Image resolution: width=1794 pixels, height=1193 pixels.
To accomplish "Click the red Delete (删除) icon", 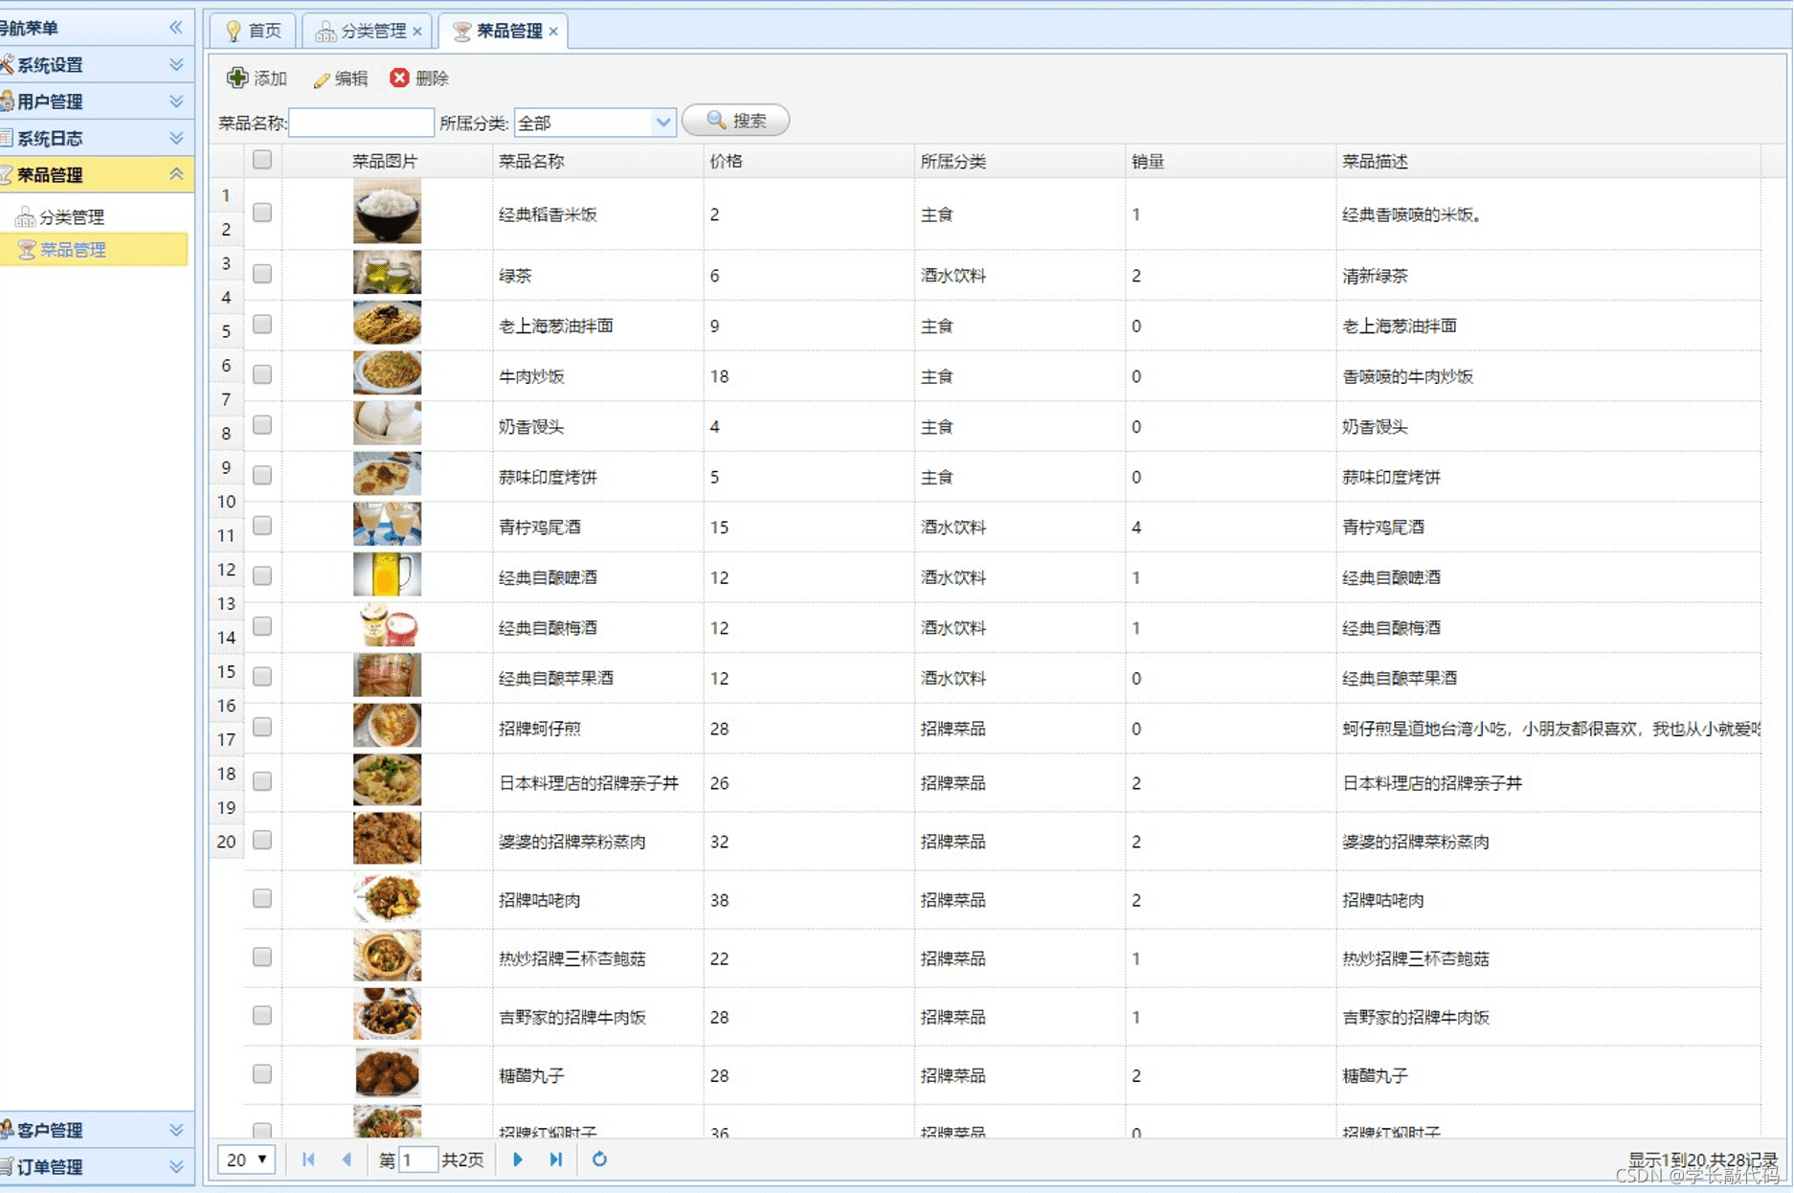I will [x=399, y=78].
